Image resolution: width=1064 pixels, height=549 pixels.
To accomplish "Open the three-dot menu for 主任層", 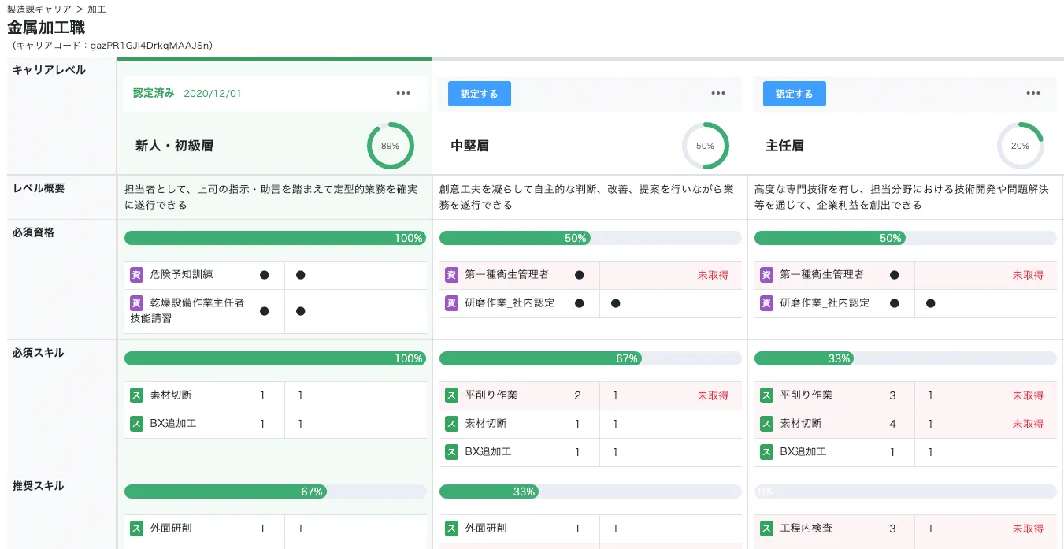I will [1033, 94].
